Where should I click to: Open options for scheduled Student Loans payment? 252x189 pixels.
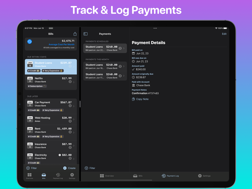click(x=120, y=48)
